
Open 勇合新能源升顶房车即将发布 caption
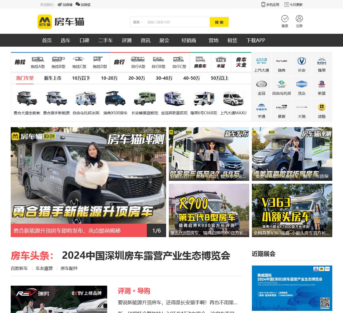coord(67,231)
